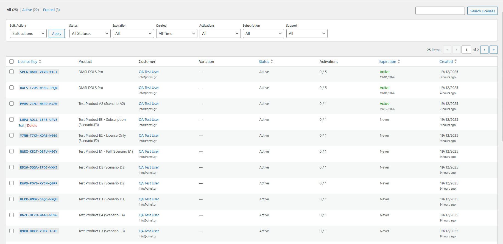The image size is (503, 244).
Task: Focus the license search input field
Action: pos(440,11)
